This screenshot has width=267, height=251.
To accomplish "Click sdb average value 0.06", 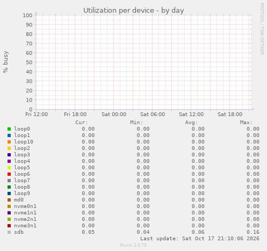I will (198, 232).
